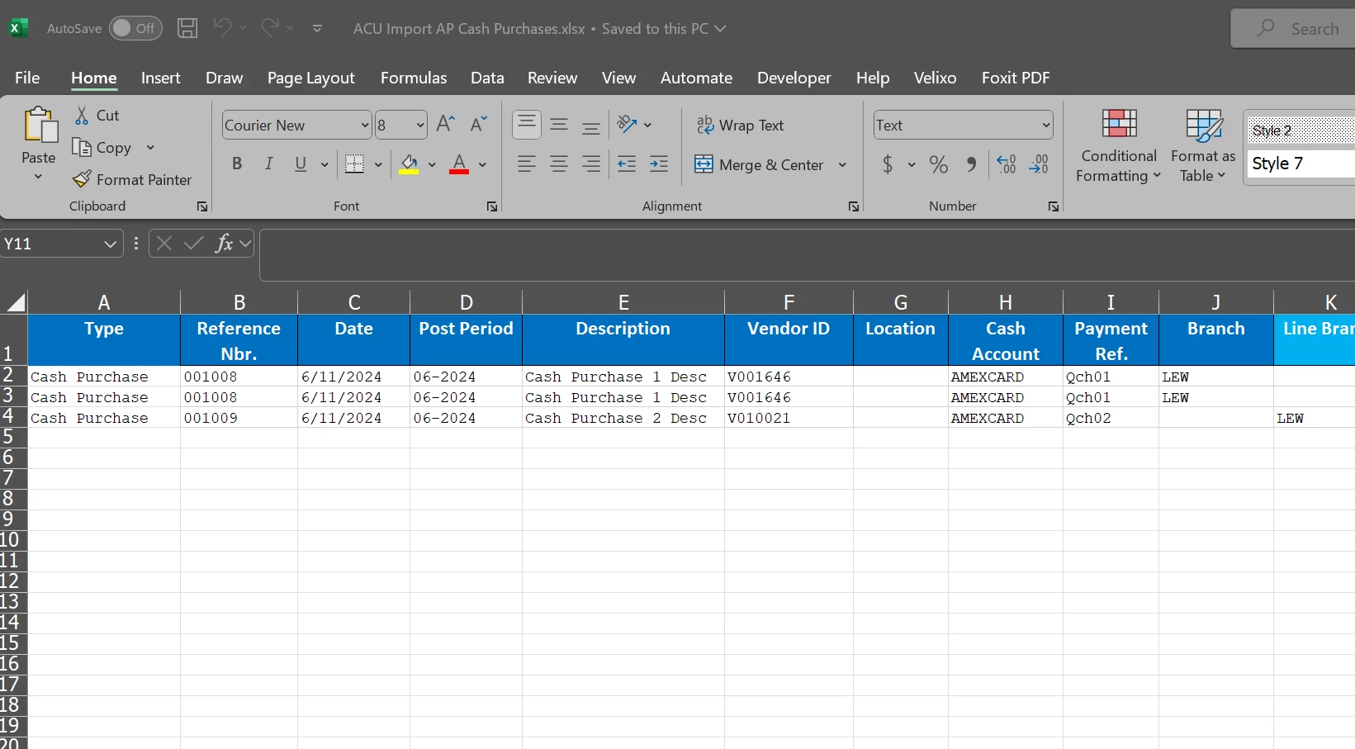
Task: Click the Copy button
Action: pos(102,147)
